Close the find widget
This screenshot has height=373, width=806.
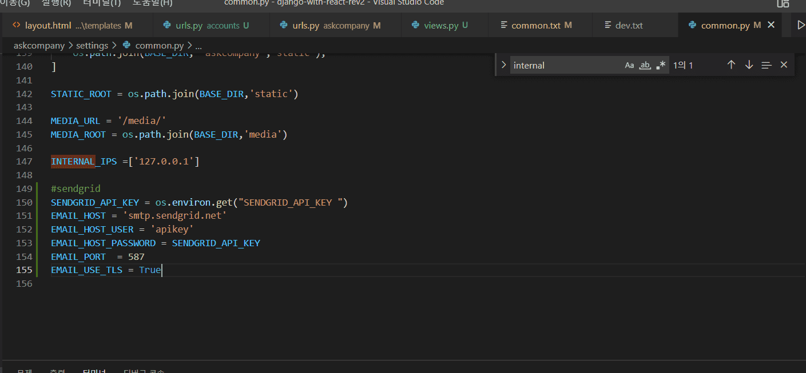[784, 65]
